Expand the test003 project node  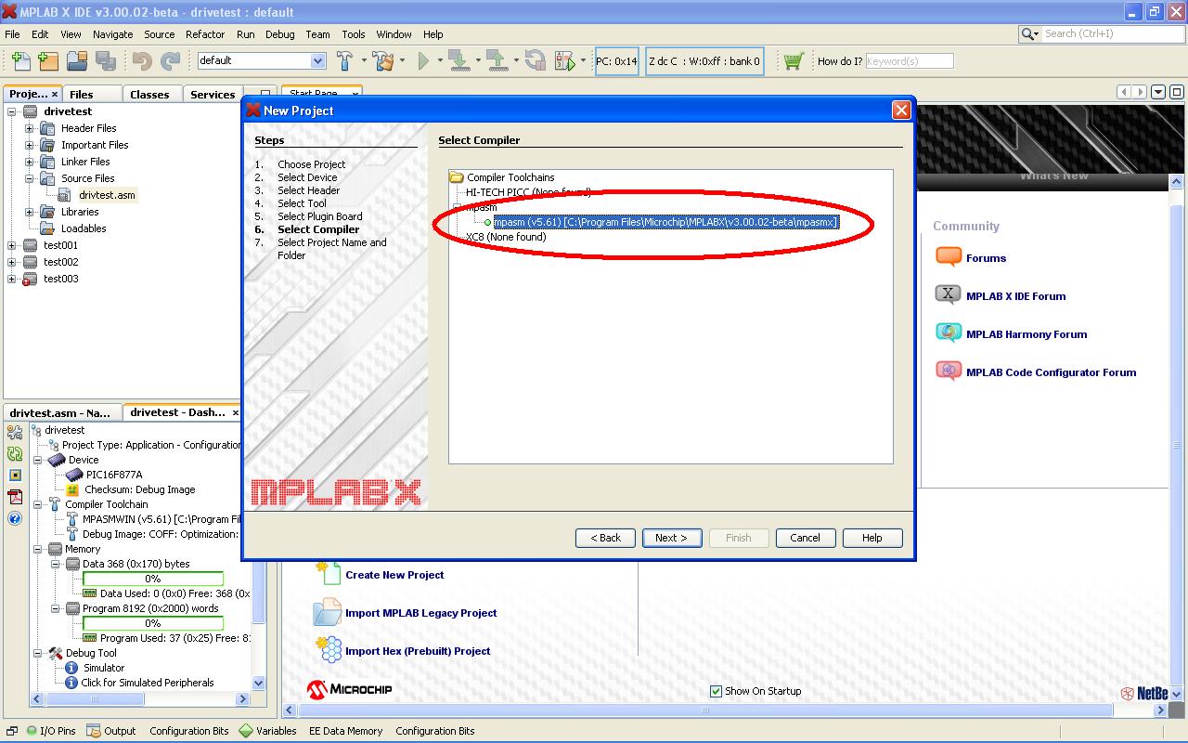12,279
